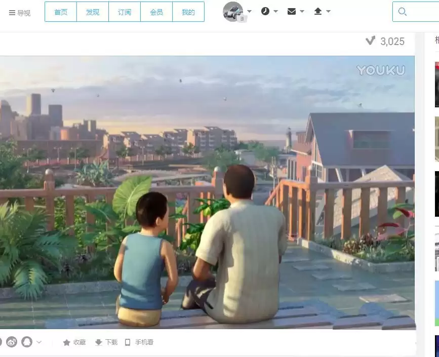Focus the search input field
Viewport: 439px width, 357px height.
pos(416,12)
